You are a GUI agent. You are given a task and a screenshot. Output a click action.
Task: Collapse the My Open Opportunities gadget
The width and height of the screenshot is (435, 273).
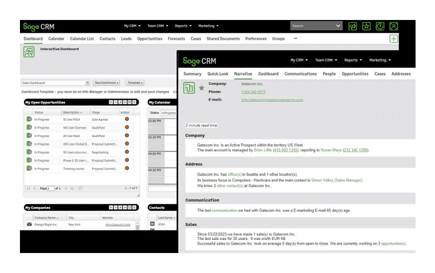(125, 102)
